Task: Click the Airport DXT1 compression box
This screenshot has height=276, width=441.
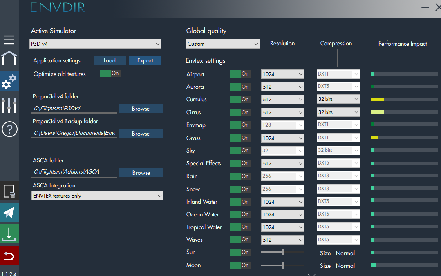Action: (x=338, y=74)
